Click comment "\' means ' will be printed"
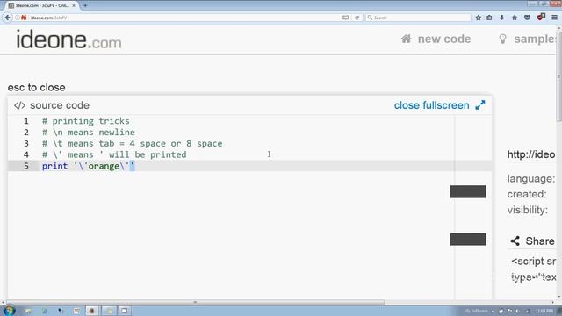 [x=119, y=154]
